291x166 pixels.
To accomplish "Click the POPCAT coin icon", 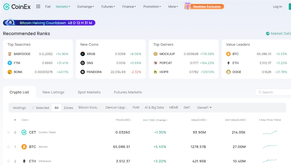I will pyautogui.click(x=156, y=63).
